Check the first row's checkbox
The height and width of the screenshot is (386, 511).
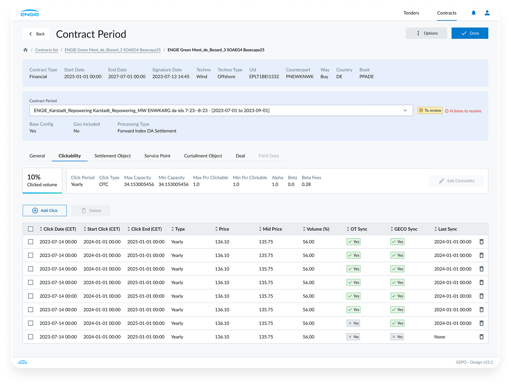(31, 242)
